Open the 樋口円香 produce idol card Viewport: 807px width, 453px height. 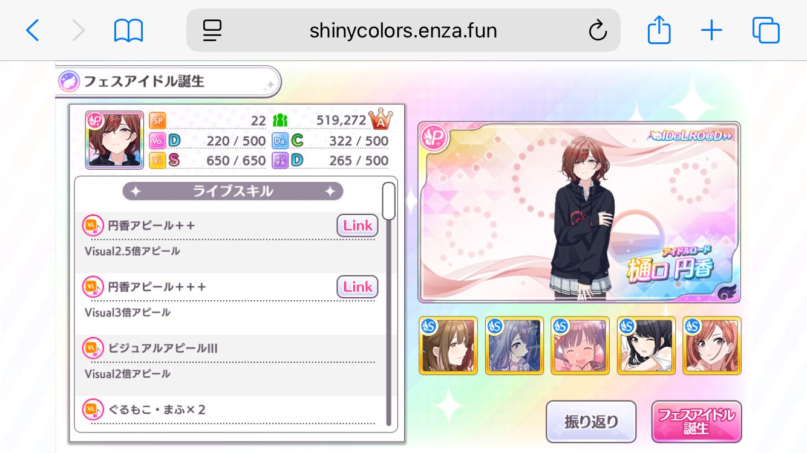(x=579, y=212)
